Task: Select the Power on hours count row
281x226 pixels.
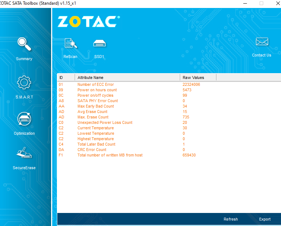Action: 169,90
